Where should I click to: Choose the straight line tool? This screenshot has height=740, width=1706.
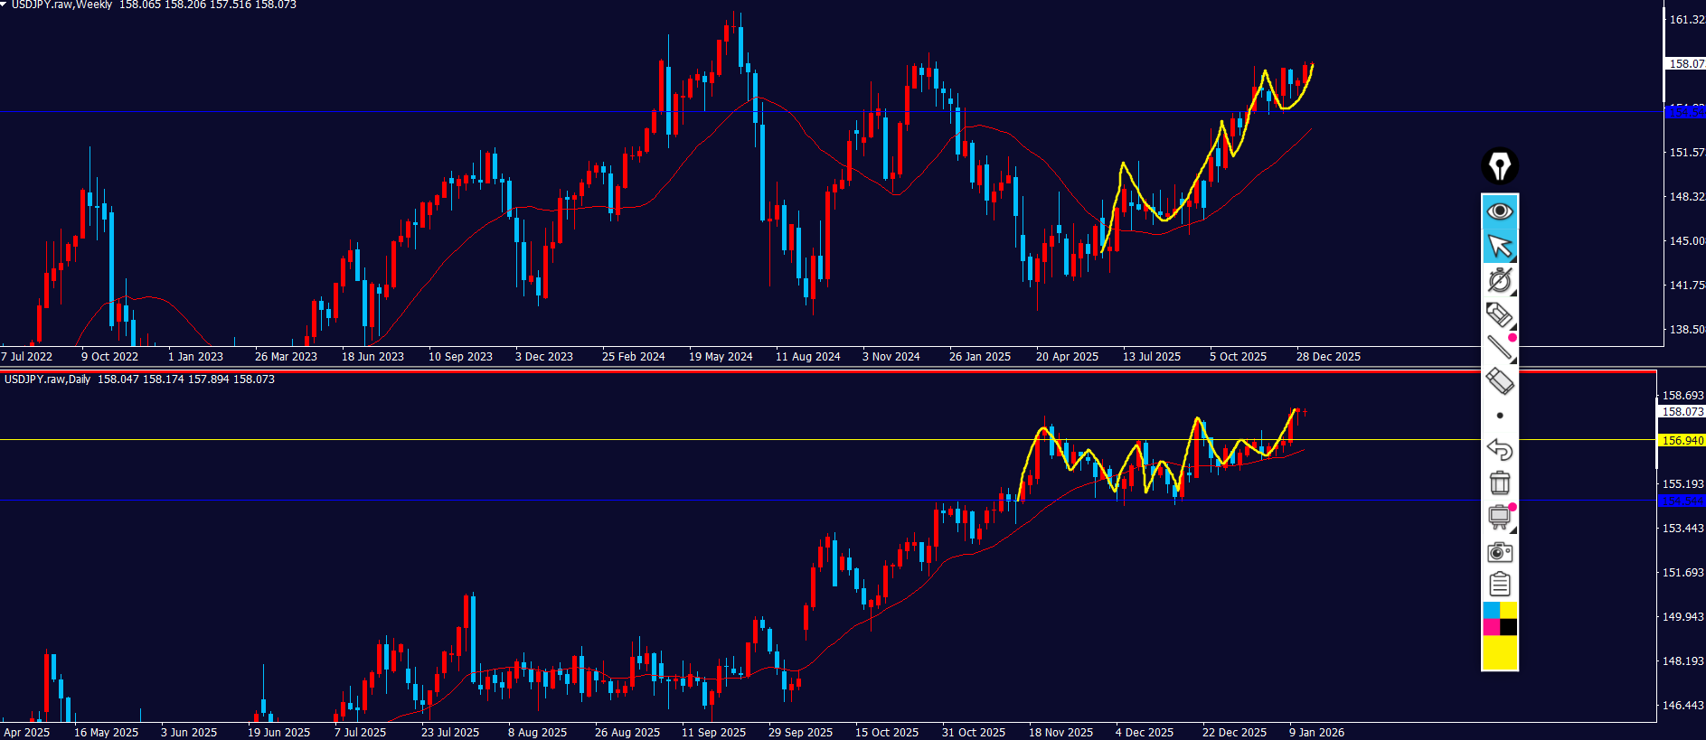click(1500, 348)
